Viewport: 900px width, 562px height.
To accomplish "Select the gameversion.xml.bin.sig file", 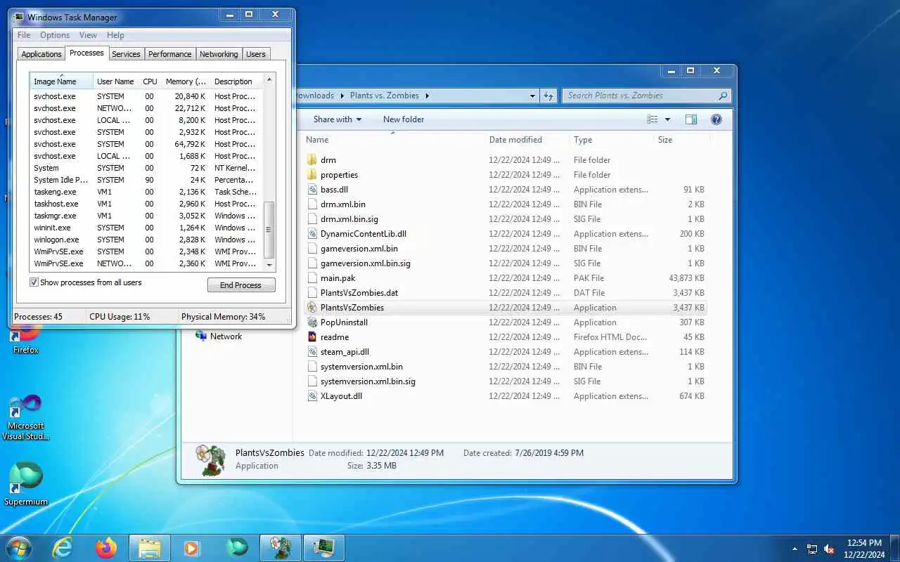I will 365,263.
